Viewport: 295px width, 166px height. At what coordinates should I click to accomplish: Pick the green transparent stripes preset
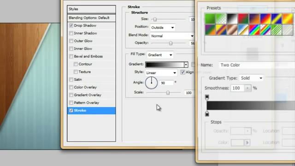pyautogui.click(x=277, y=30)
